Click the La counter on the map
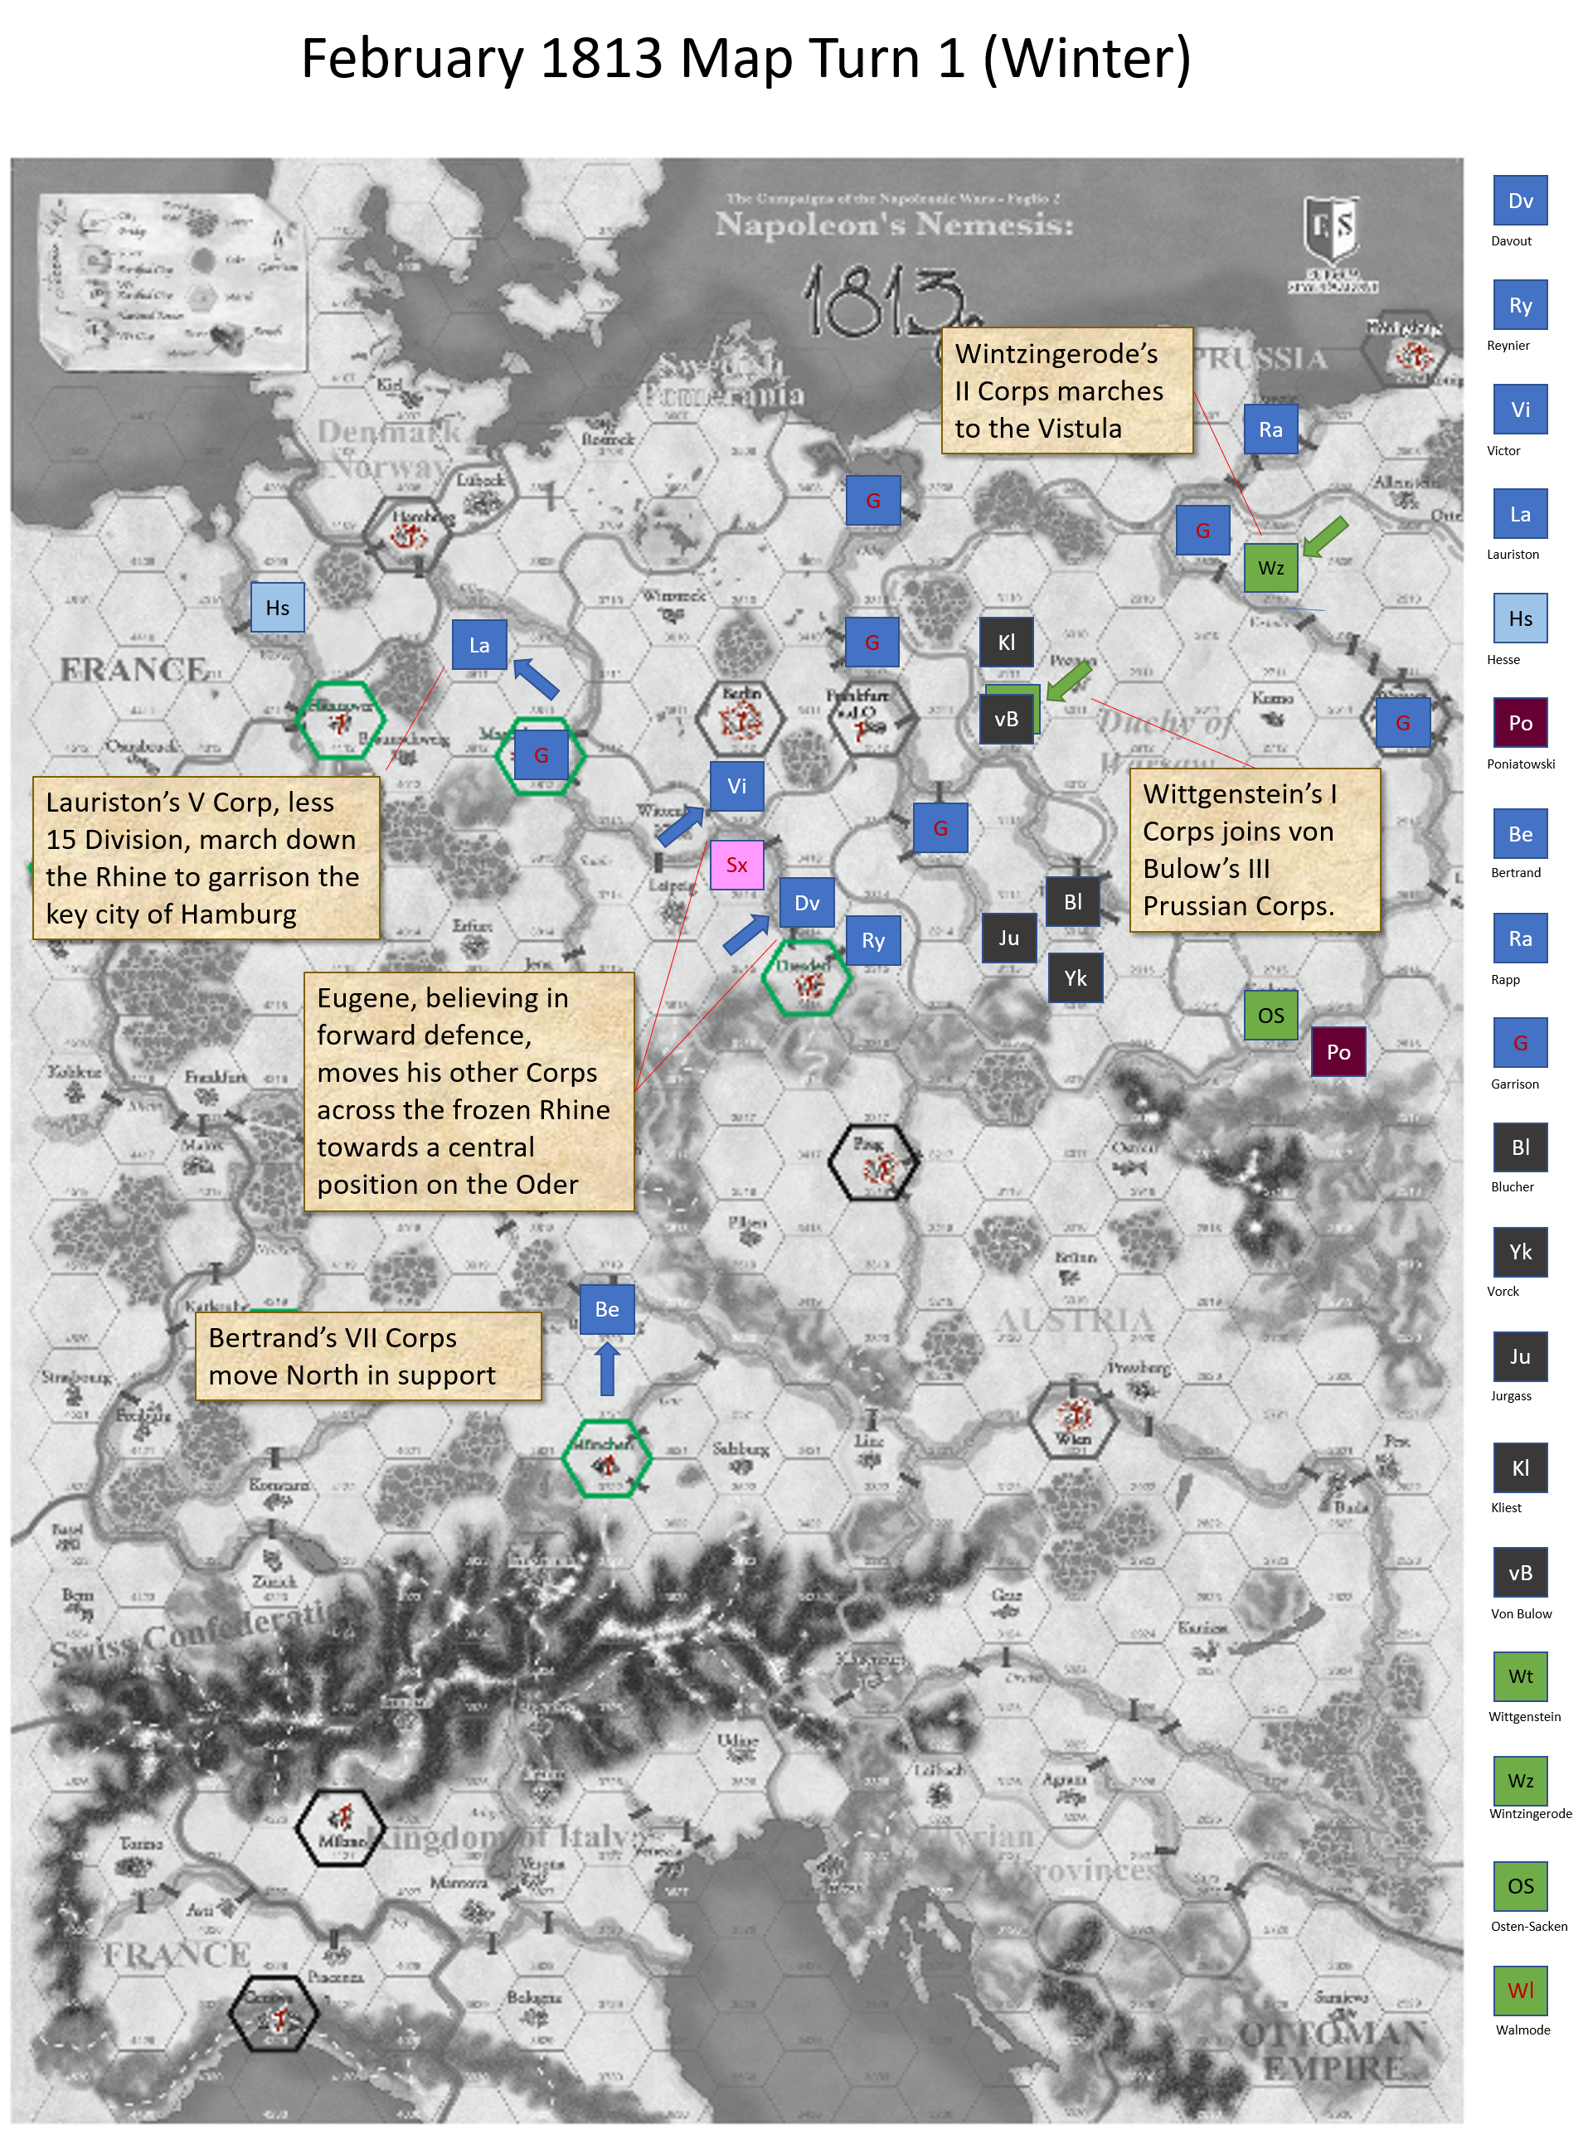Screen dimensions: 1588x2134 [x=478, y=645]
